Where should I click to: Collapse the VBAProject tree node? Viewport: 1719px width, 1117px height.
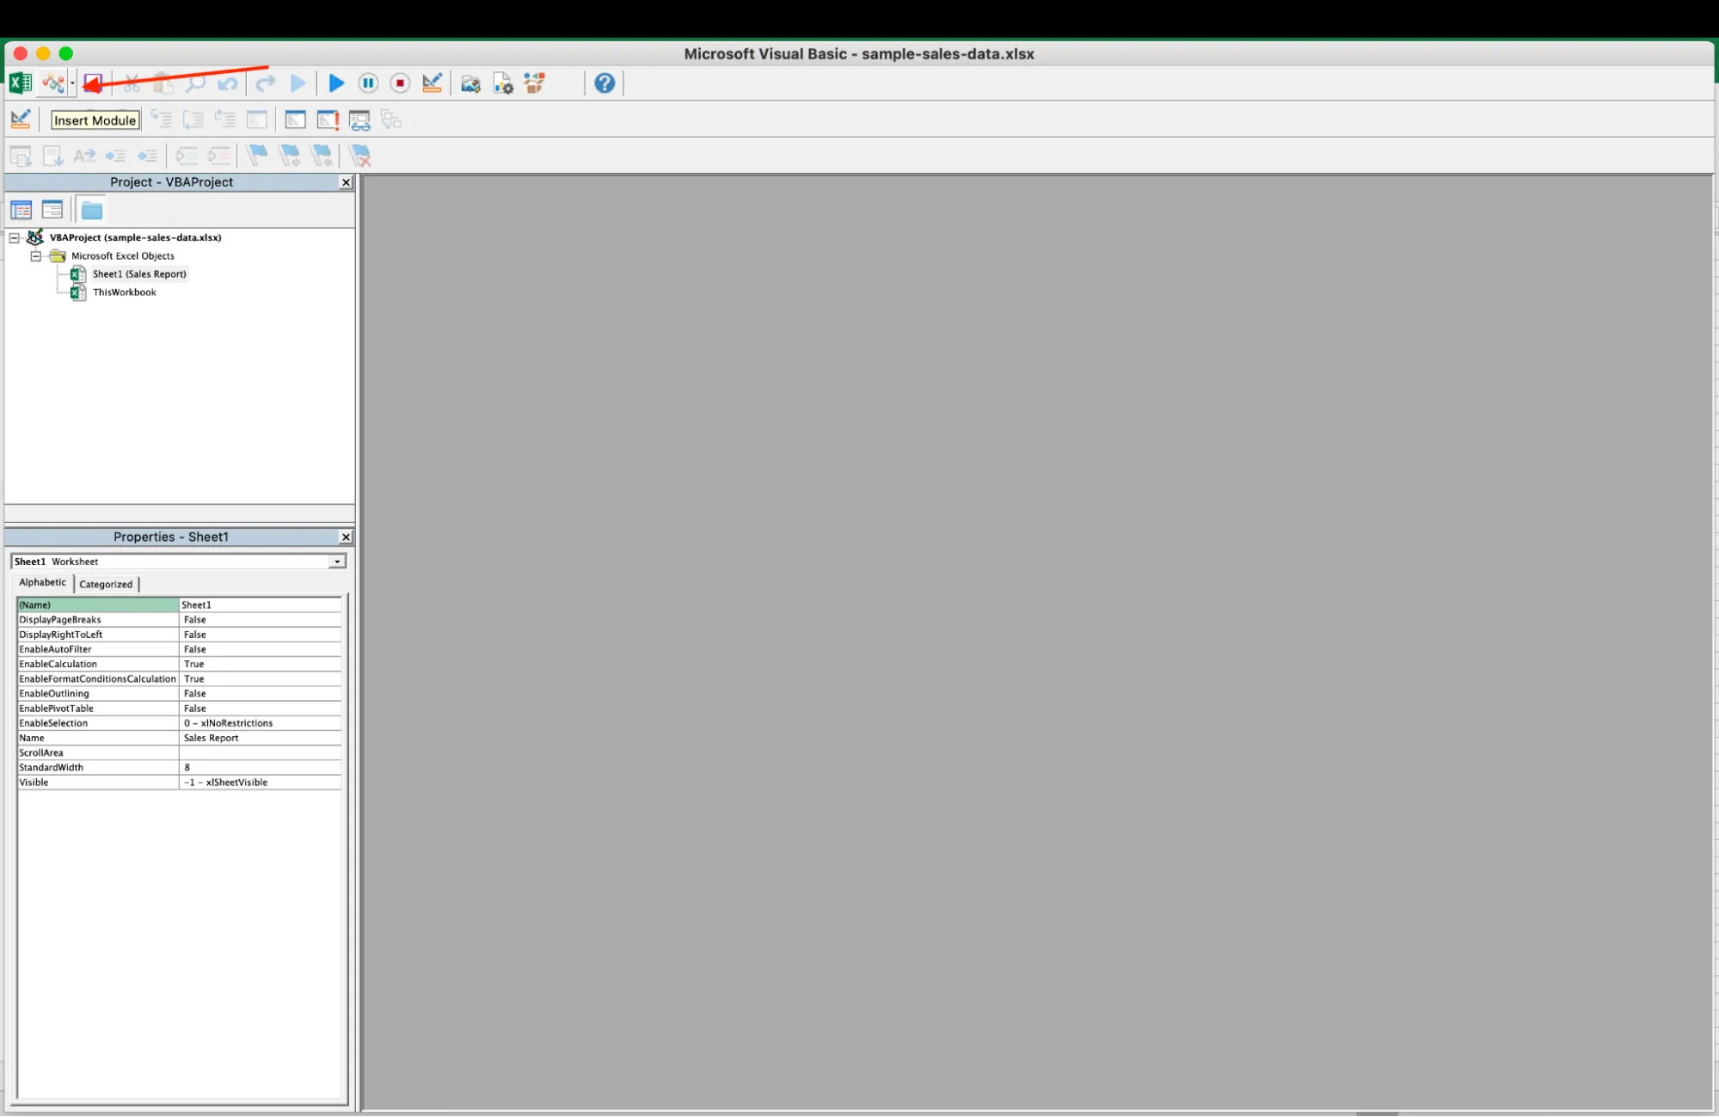(14, 237)
